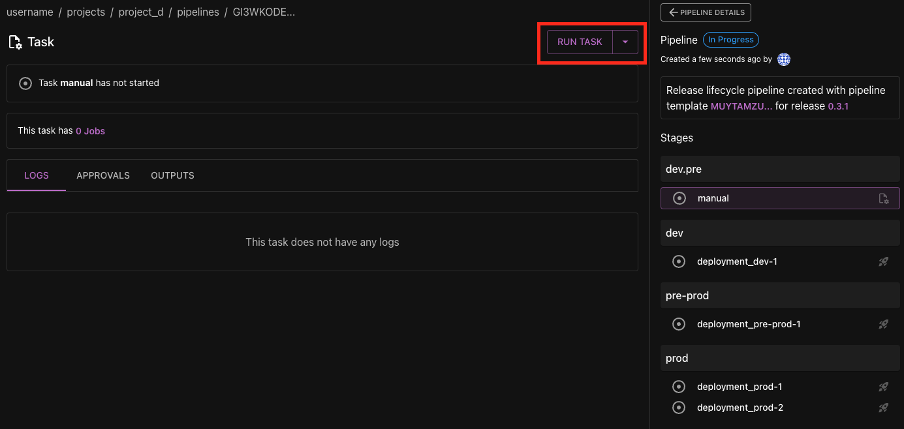The image size is (904, 429).
Task: Select the deployment_prod-1 task
Action: [780, 387]
